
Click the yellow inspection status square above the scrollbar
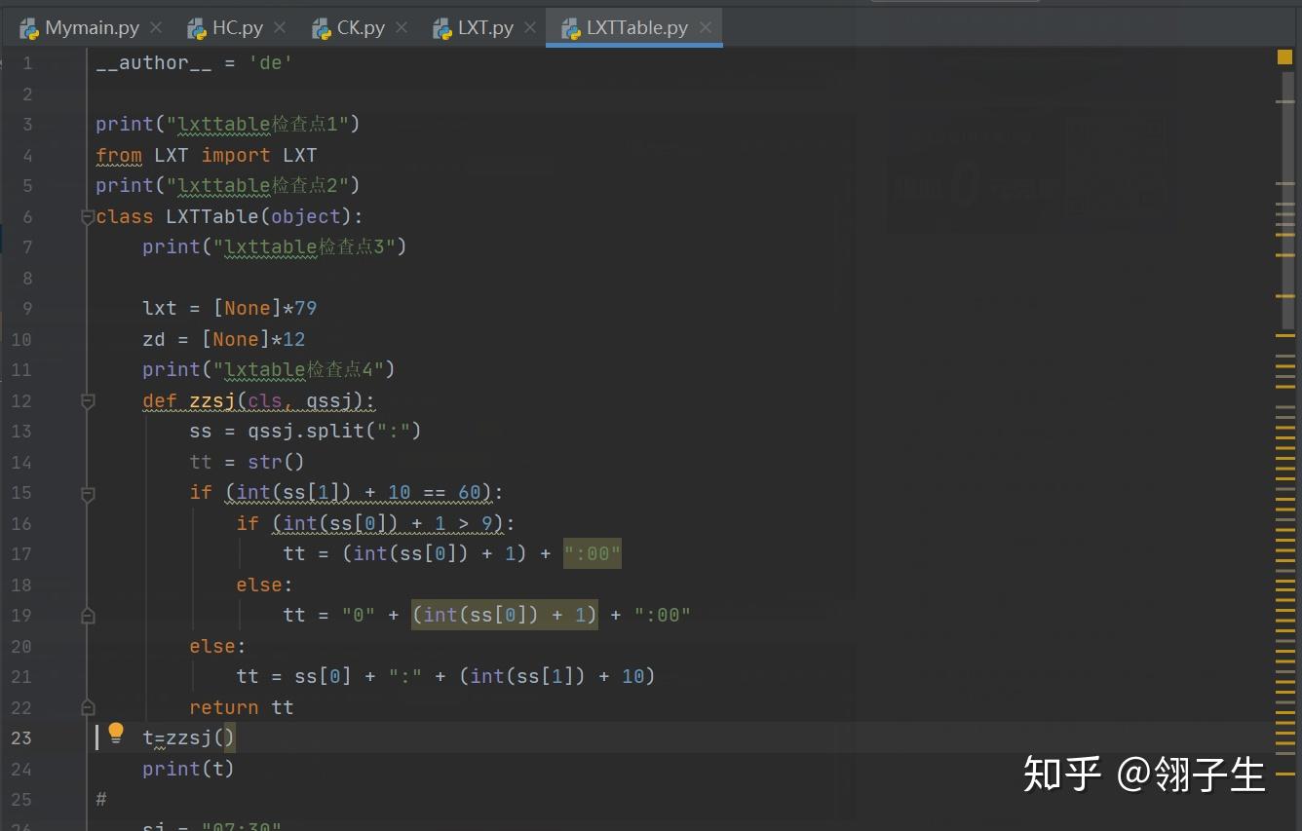click(x=1283, y=57)
